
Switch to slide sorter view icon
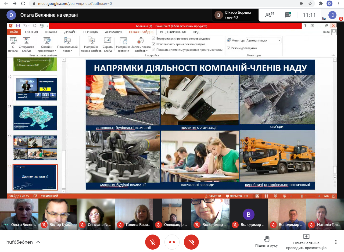(266, 196)
